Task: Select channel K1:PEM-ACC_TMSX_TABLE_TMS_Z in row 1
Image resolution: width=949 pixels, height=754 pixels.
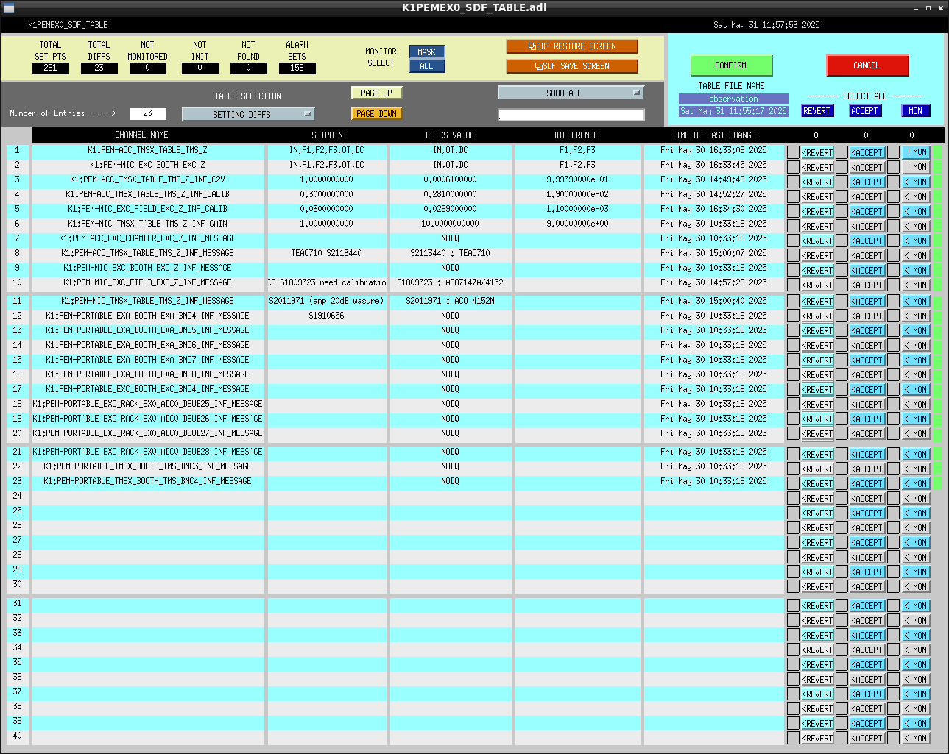Action: coord(148,150)
